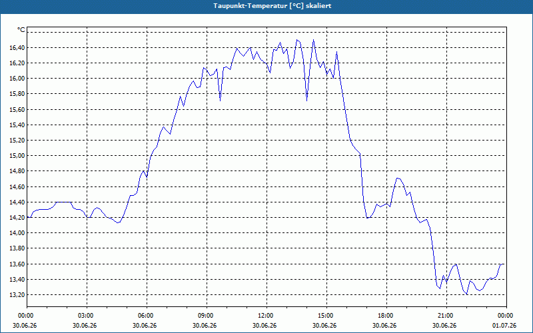Screen dimensions: 533x333
Task: Click the 15:00 time label on the x-axis
Action: coord(326,316)
